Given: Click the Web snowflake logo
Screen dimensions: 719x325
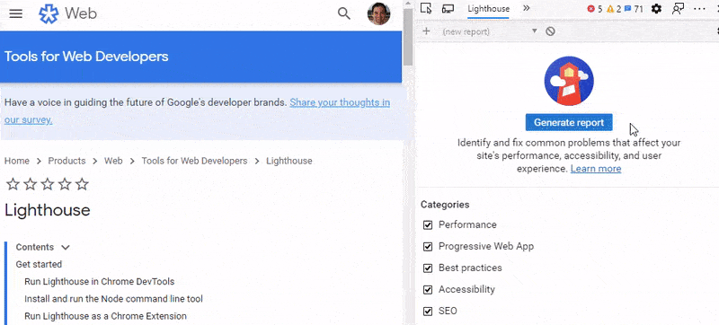Looking at the screenshot, I should (49, 13).
